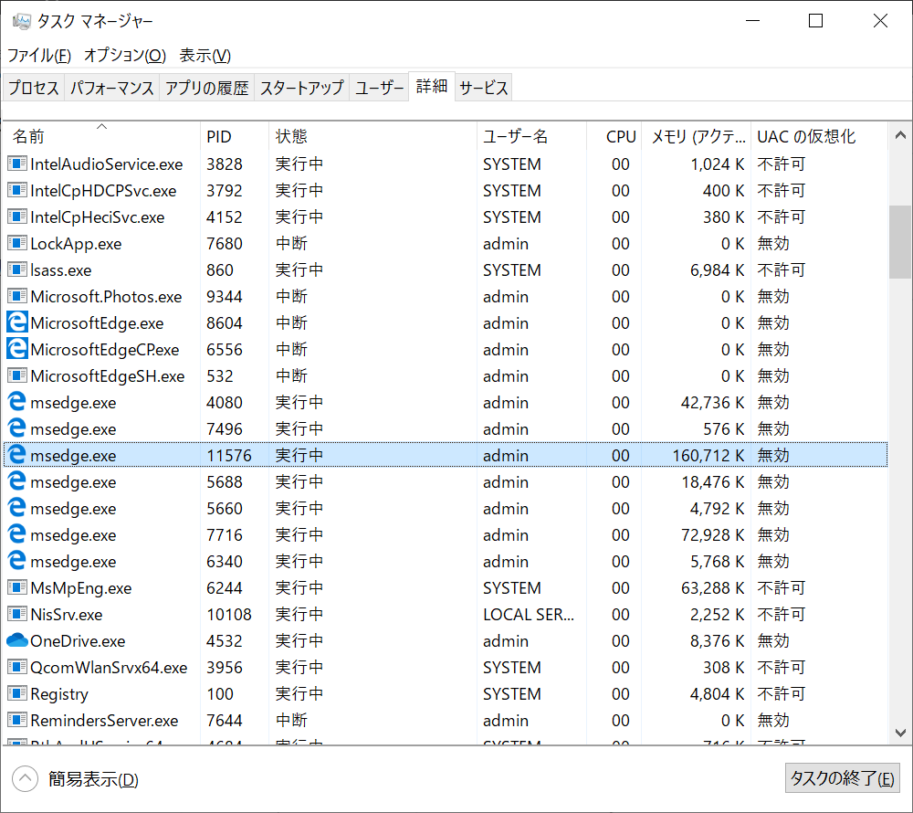
Task: Click the MsMpEng.exe process icon
Action: [x=16, y=587]
